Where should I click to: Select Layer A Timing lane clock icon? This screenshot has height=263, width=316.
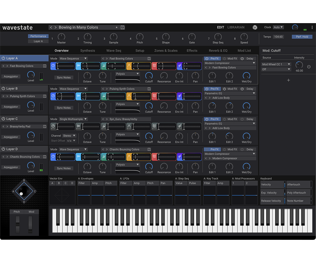pos(53,66)
